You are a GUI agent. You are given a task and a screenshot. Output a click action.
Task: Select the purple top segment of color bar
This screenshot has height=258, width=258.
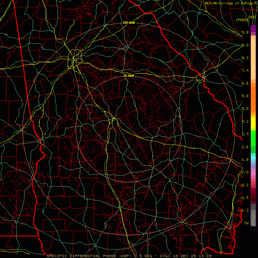pos(253,29)
